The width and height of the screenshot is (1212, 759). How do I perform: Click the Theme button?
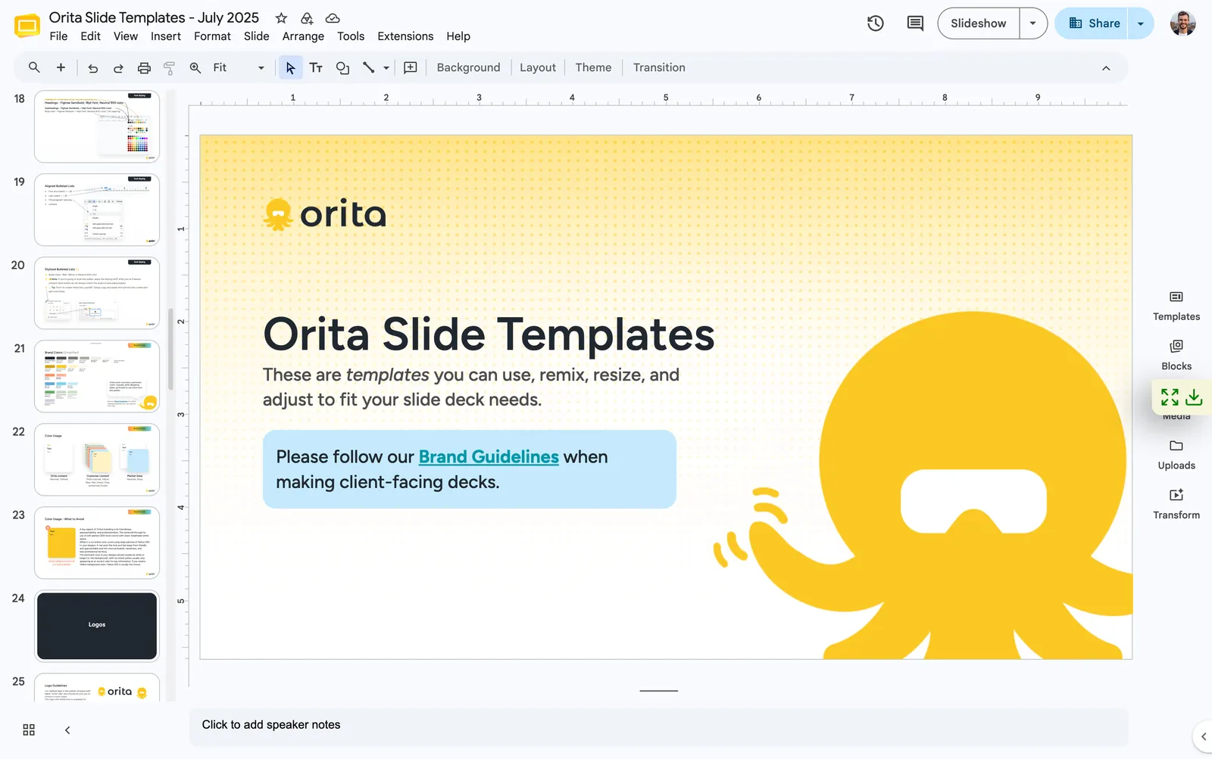click(x=593, y=67)
